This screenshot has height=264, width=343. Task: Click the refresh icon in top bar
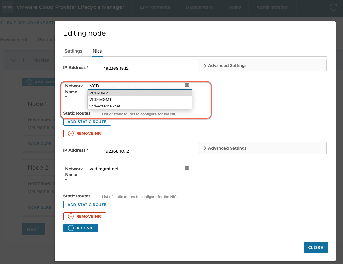pos(333,7)
